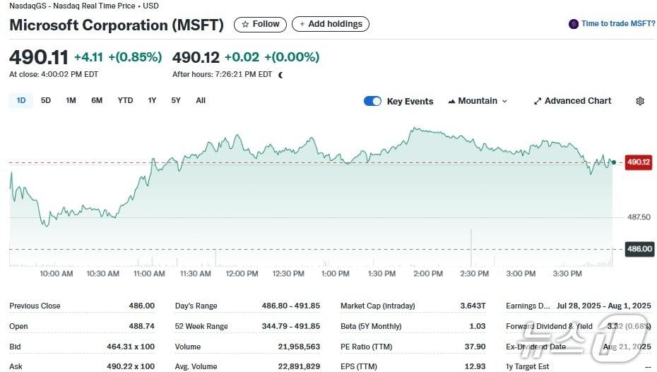Switch chart to 5Y range

click(176, 100)
